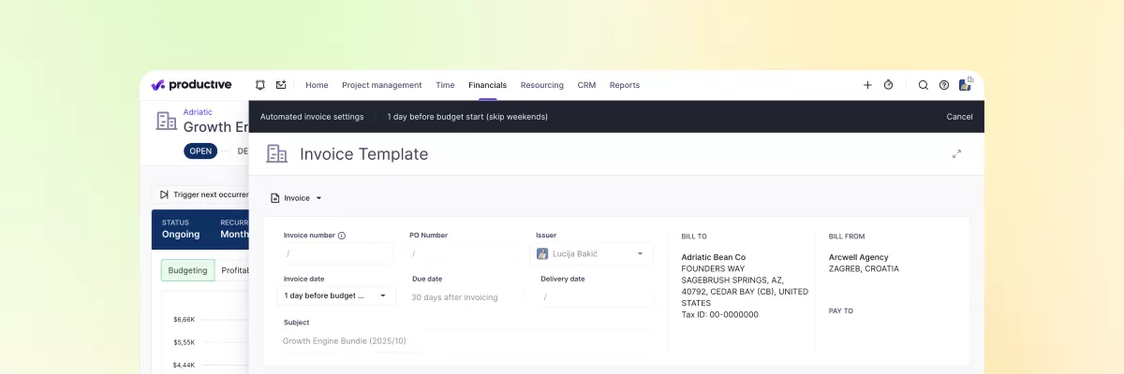Open the Invoice document type dropdown
Screen dimensions: 1124x374
click(x=296, y=198)
